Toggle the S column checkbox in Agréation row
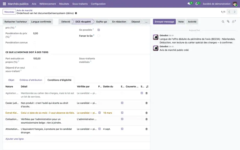The height and width of the screenshot is (150, 240). [x=142, y=93]
